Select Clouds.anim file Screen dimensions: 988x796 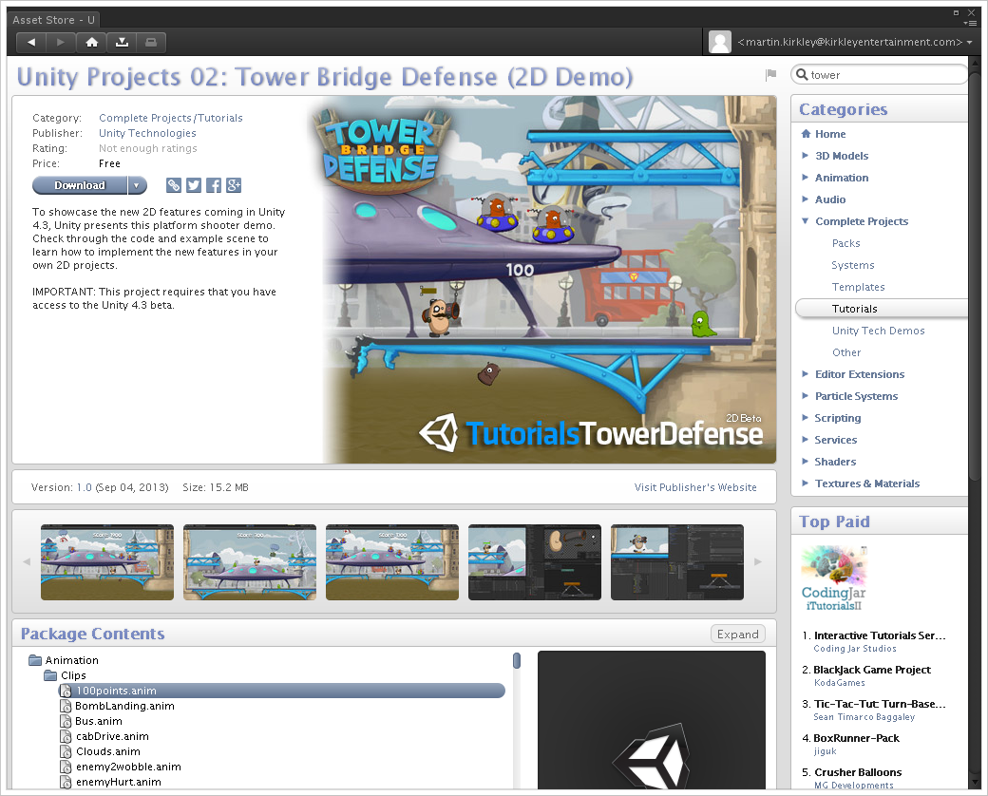(107, 751)
